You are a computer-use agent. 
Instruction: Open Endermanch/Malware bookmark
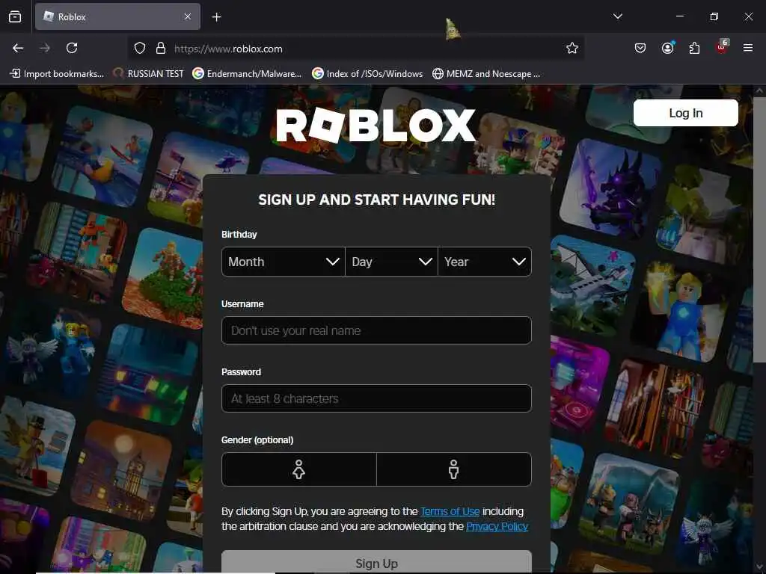tap(247, 74)
